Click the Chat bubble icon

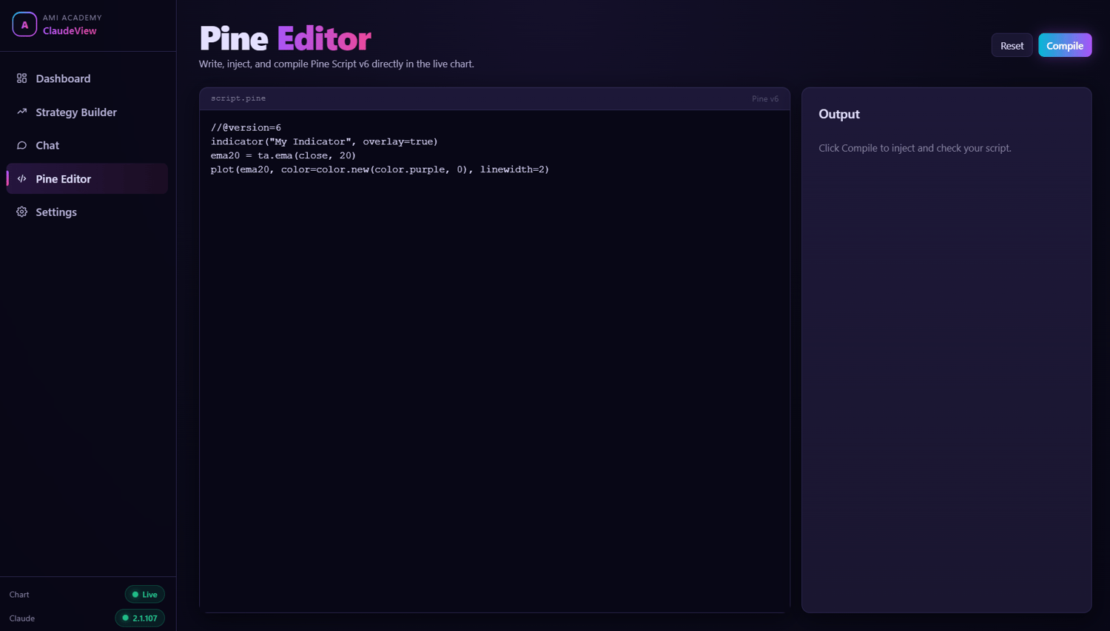click(x=21, y=145)
